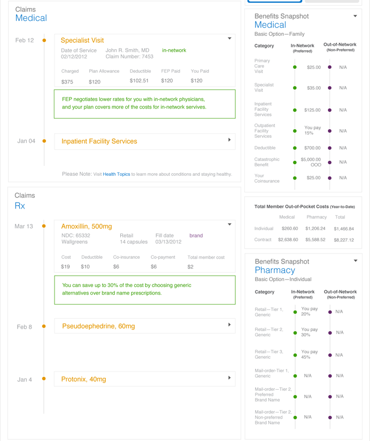The height and width of the screenshot is (441, 370).
Task: Click the Basic Option—Family text
Action: 280,34
